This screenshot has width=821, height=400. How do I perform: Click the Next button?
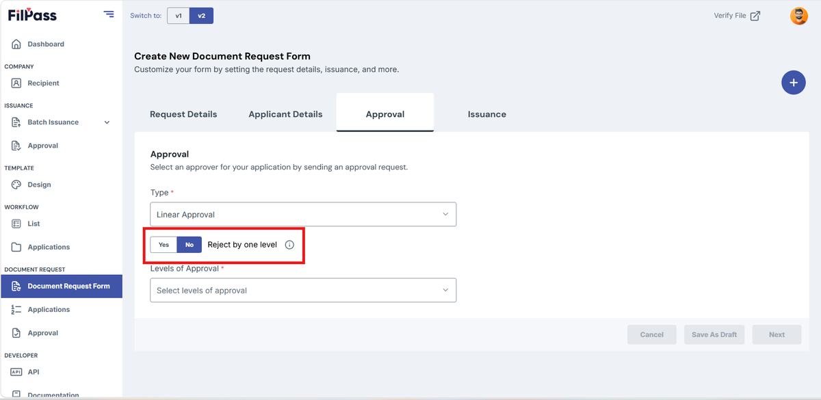[x=777, y=334]
